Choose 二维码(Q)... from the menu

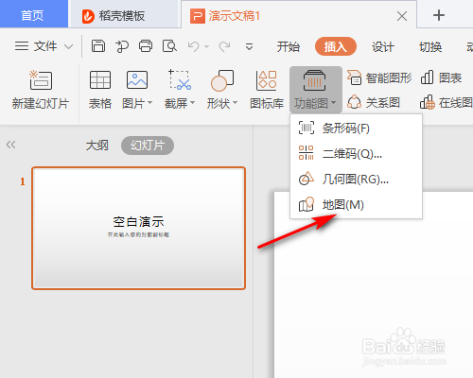tap(356, 153)
